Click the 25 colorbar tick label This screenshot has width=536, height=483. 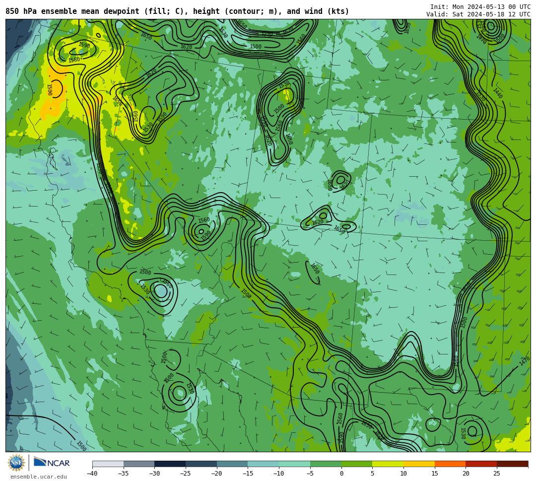click(497, 474)
